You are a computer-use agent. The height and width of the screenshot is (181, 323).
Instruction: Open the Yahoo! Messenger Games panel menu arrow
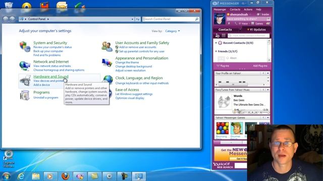point(268,118)
